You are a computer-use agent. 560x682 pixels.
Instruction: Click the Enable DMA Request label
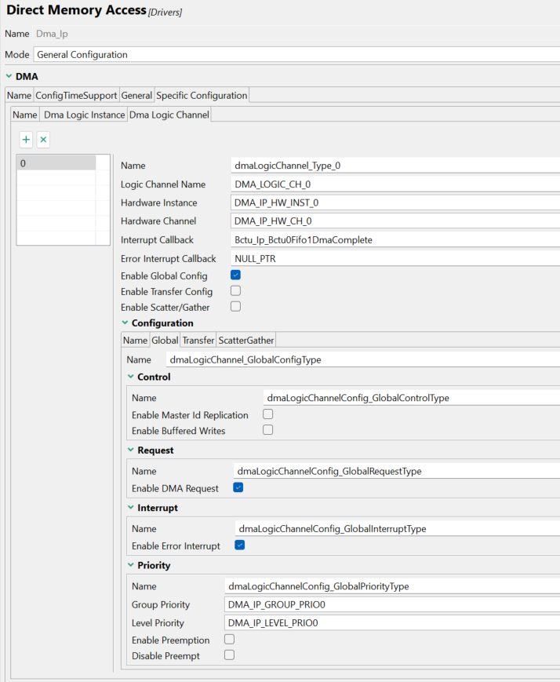pyautogui.click(x=175, y=488)
